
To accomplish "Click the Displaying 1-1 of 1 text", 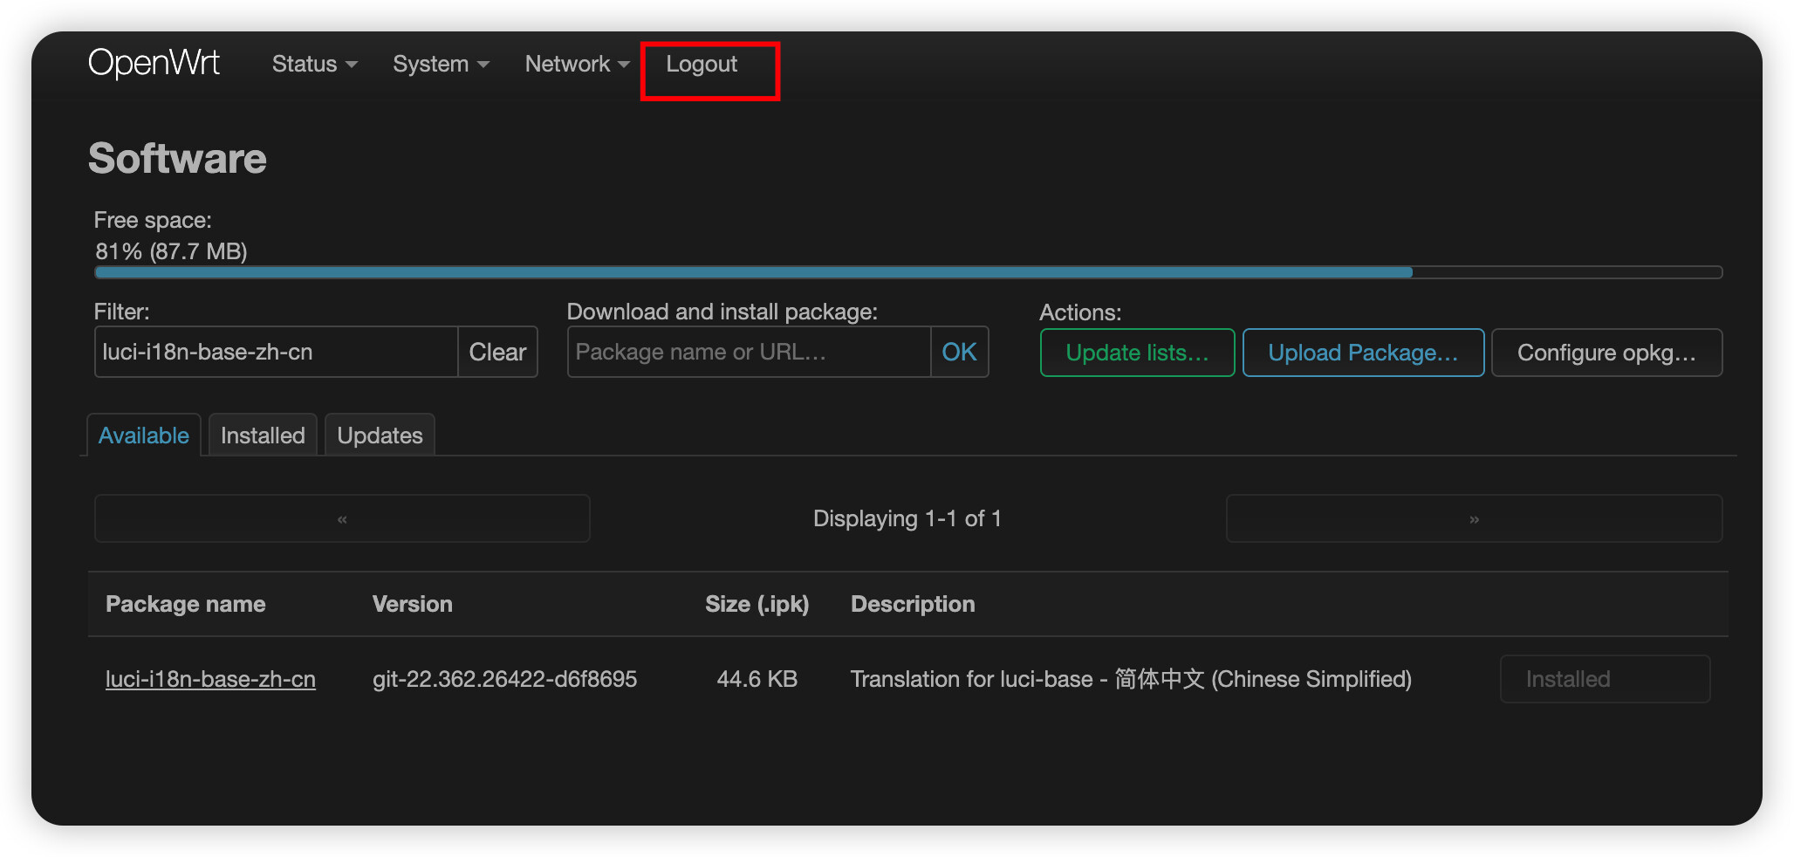I will pos(907,518).
